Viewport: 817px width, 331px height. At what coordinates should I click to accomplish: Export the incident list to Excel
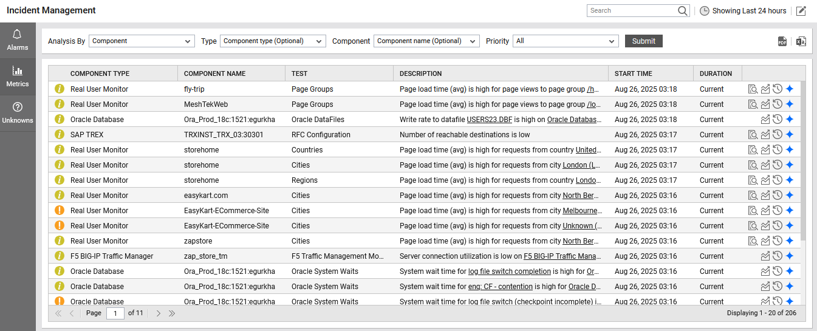801,41
